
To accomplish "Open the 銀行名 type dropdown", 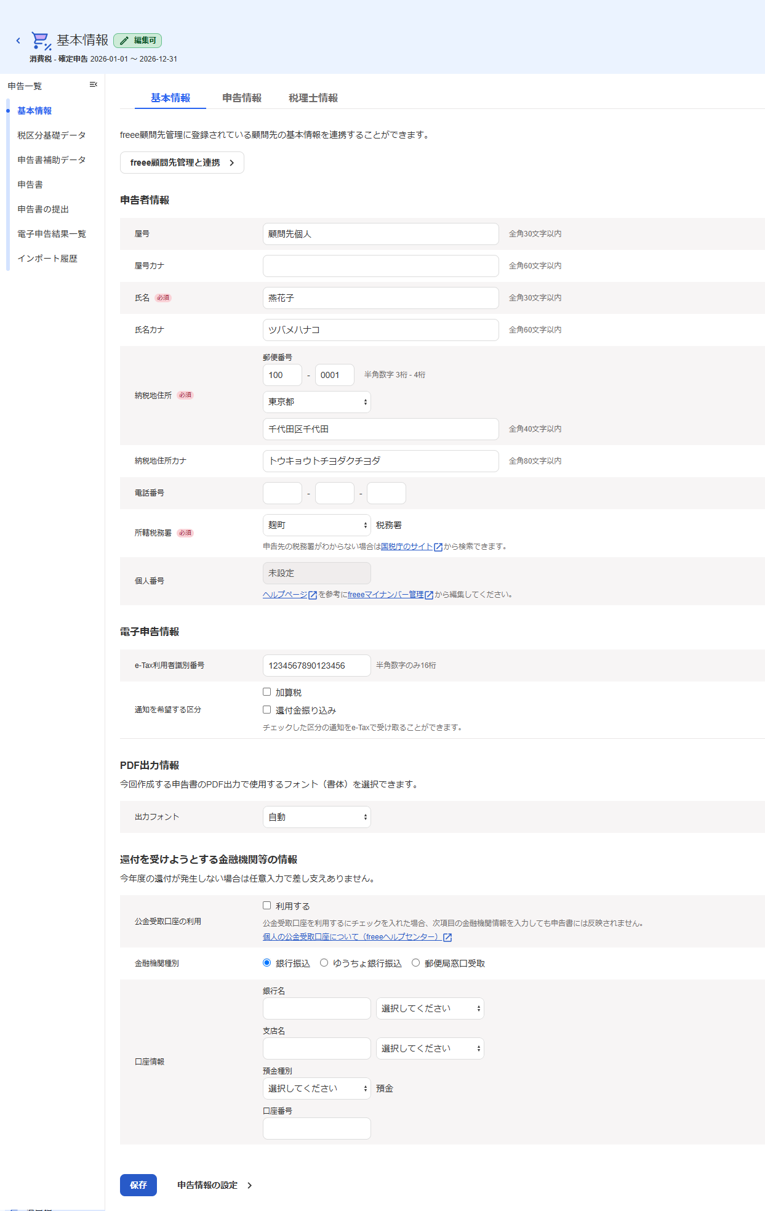I will (x=430, y=1008).
